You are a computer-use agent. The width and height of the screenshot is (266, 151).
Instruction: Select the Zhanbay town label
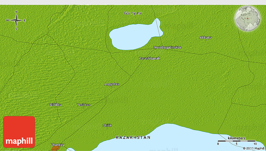pyautogui.click(x=58, y=144)
